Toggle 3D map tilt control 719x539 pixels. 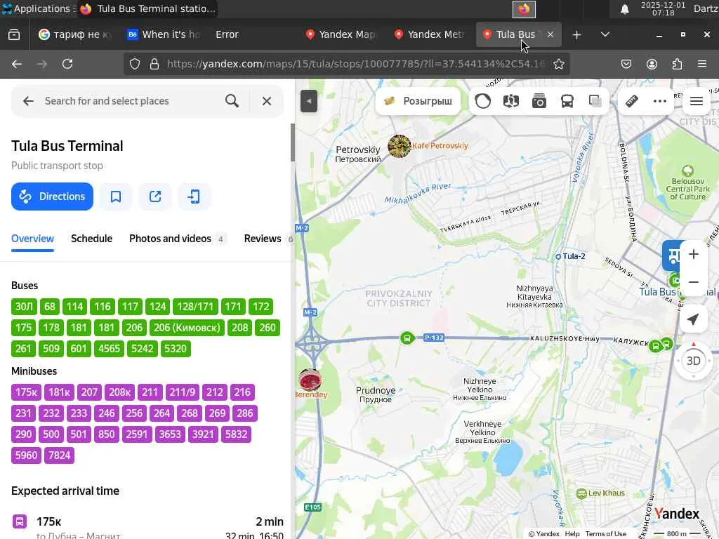[x=693, y=361]
